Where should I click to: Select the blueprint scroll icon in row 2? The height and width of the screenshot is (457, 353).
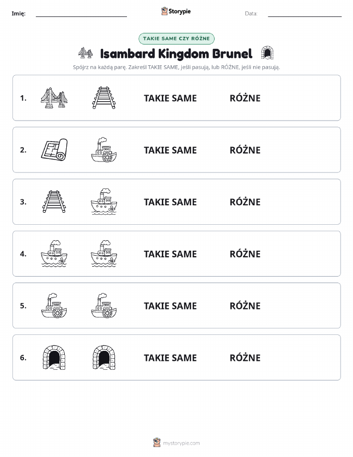pyautogui.click(x=54, y=150)
